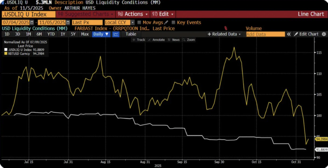The width and height of the screenshot is (328, 168).
Task: Open the 96) Actions menu
Action: 133,14
